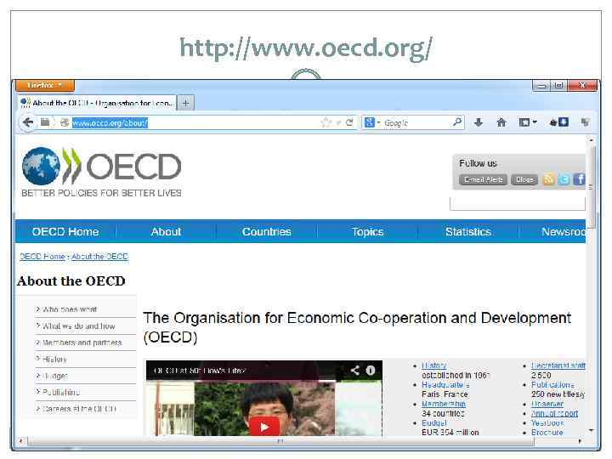Open the Statistics menu item
Image resolution: width=612 pixels, height=459 pixels.
[x=468, y=231]
